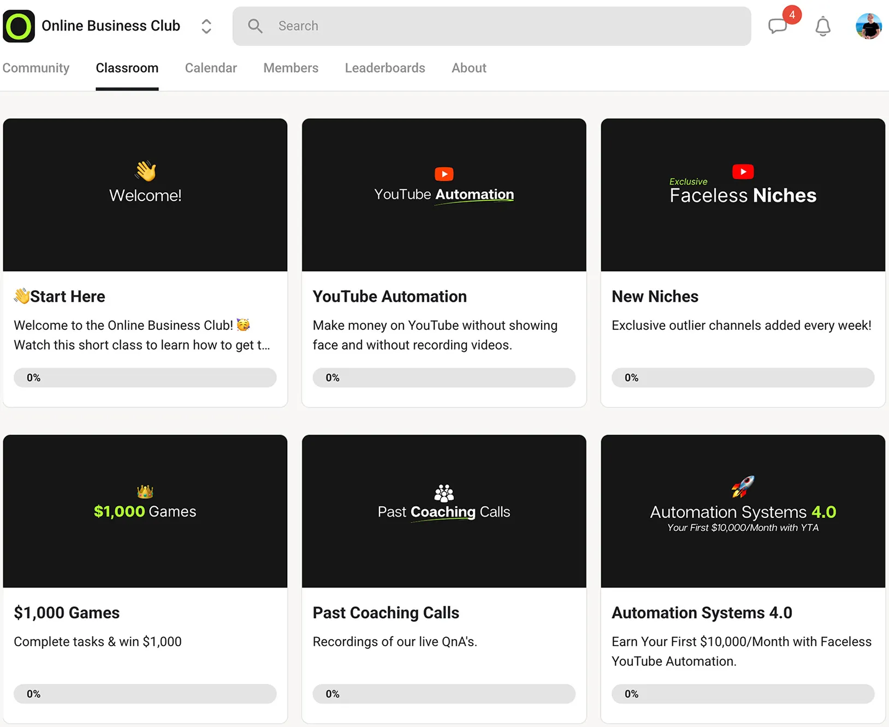Image resolution: width=889 pixels, height=727 pixels.
Task: Click the search magnifier icon
Action: point(255,26)
